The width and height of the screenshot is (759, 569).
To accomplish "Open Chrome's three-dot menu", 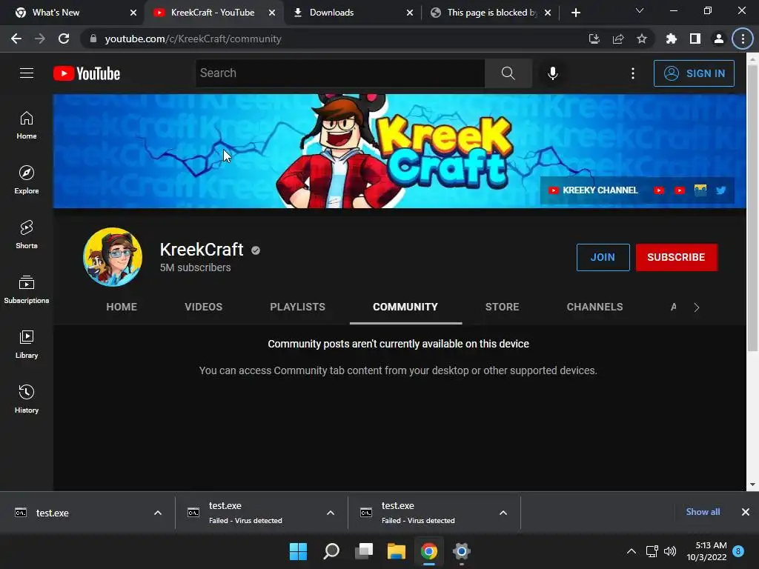I will click(743, 39).
